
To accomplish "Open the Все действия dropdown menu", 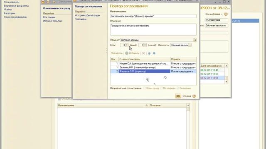I will click(x=213, y=14).
